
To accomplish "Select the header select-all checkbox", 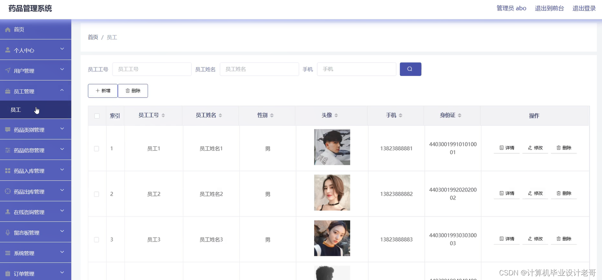I will 97,116.
